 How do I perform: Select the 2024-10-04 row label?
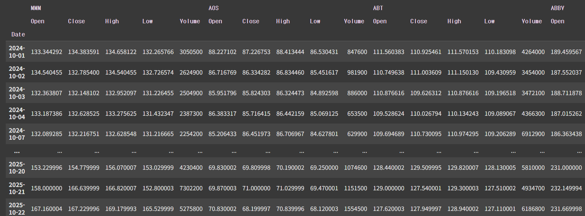tap(17, 113)
